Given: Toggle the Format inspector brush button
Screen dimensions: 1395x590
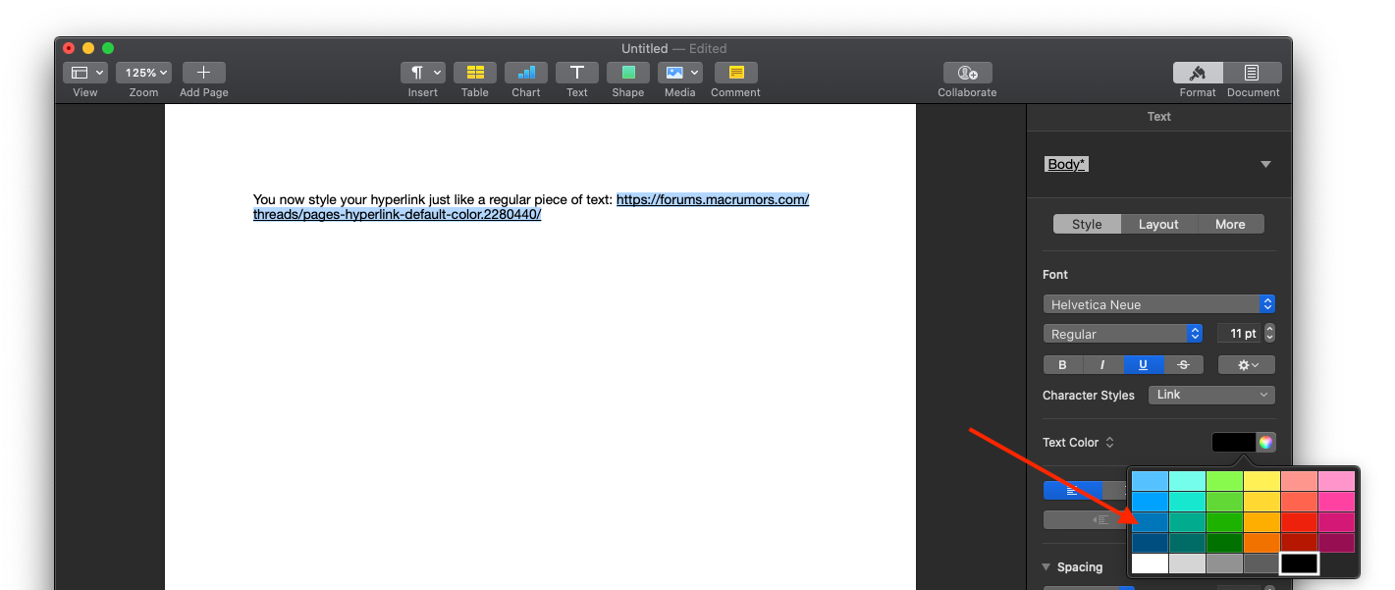Looking at the screenshot, I should pos(1198,73).
